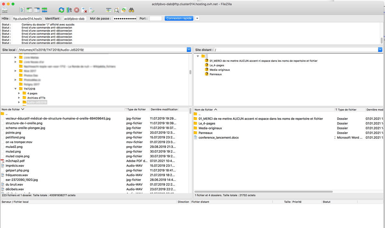
Task: Open the quick connect history dropdown arrow
Action: (x=197, y=19)
